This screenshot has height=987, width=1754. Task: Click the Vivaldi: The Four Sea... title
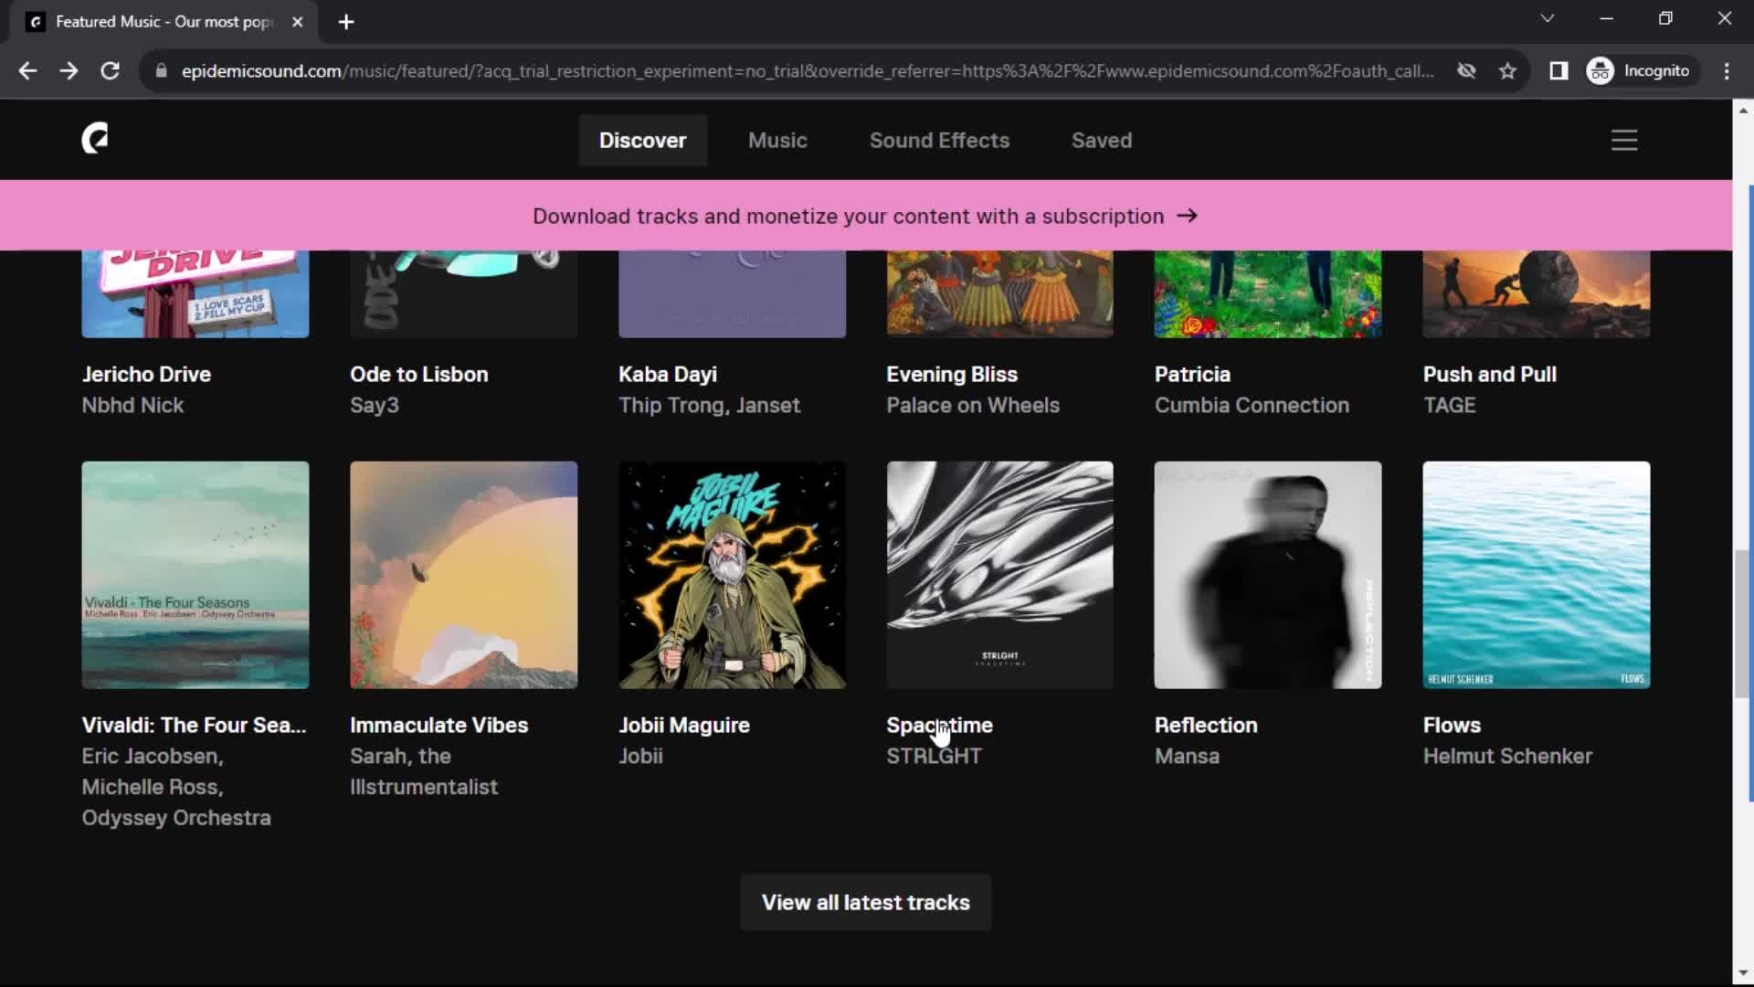(194, 726)
